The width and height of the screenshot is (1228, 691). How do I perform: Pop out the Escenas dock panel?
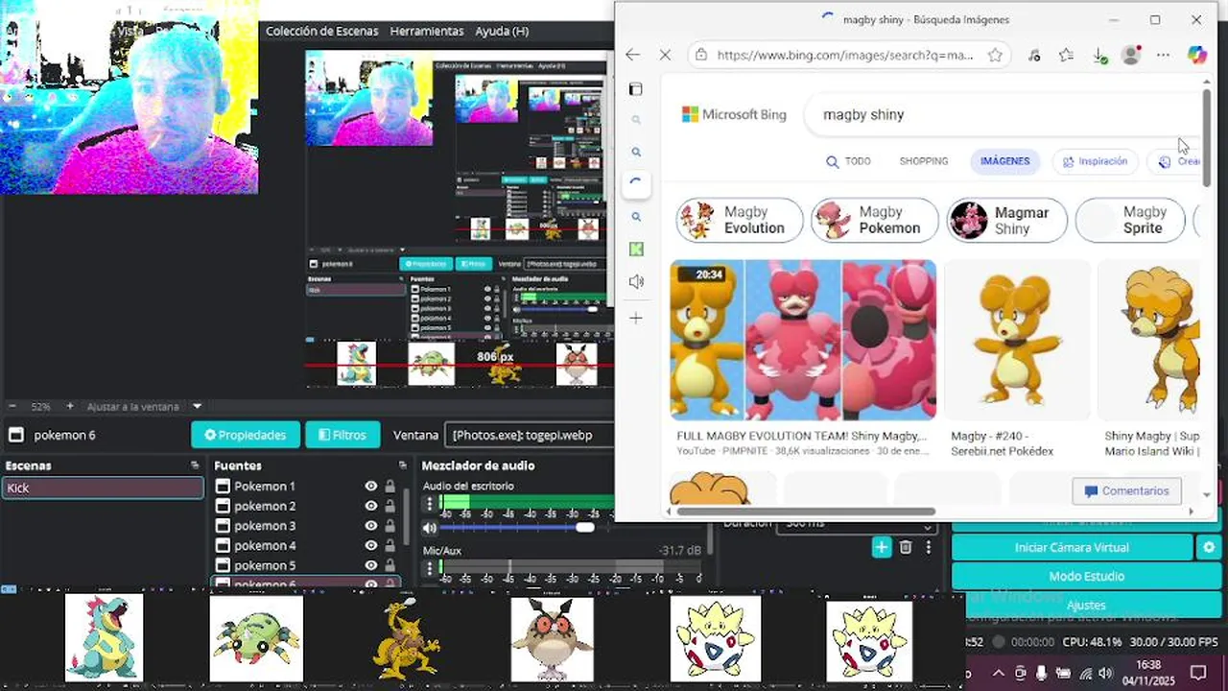195,465
